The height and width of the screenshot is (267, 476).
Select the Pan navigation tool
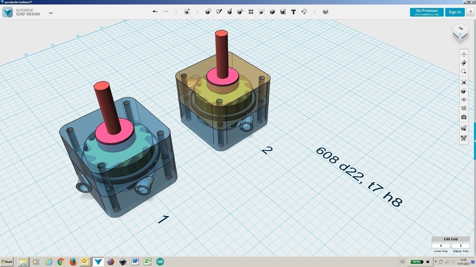click(x=464, y=54)
